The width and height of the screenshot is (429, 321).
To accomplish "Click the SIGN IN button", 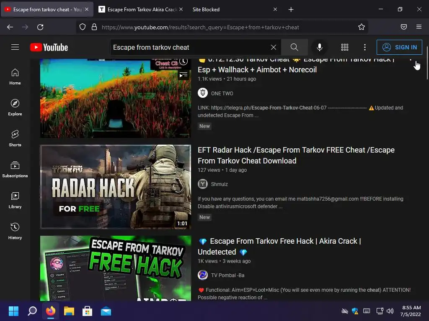I will (399, 47).
